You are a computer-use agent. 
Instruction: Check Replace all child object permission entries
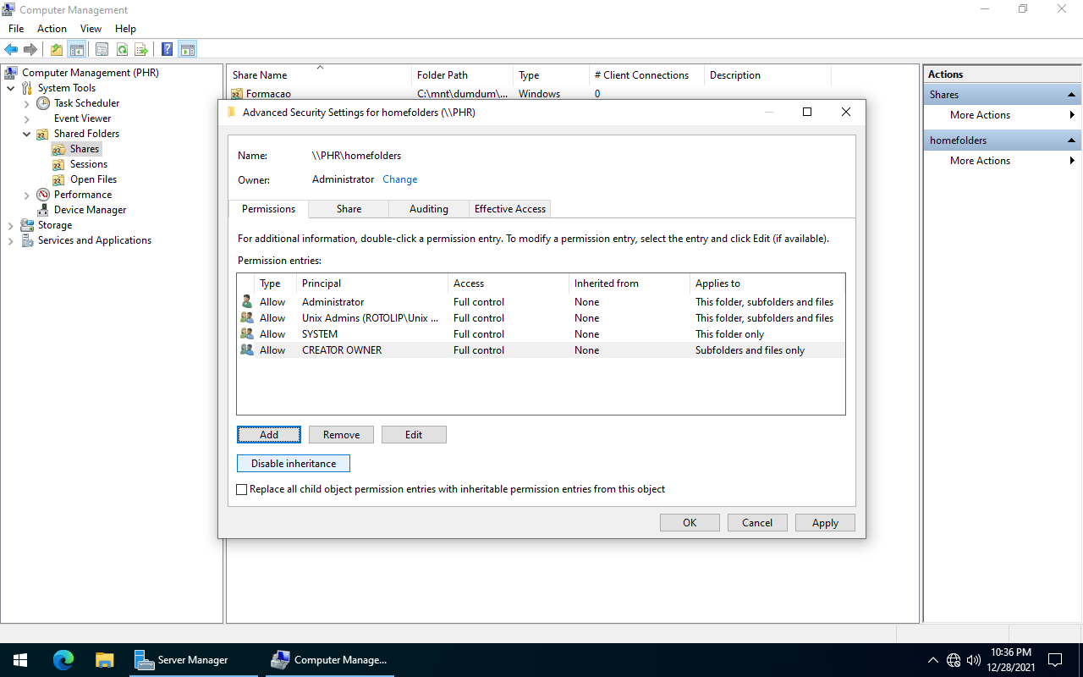[242, 488]
